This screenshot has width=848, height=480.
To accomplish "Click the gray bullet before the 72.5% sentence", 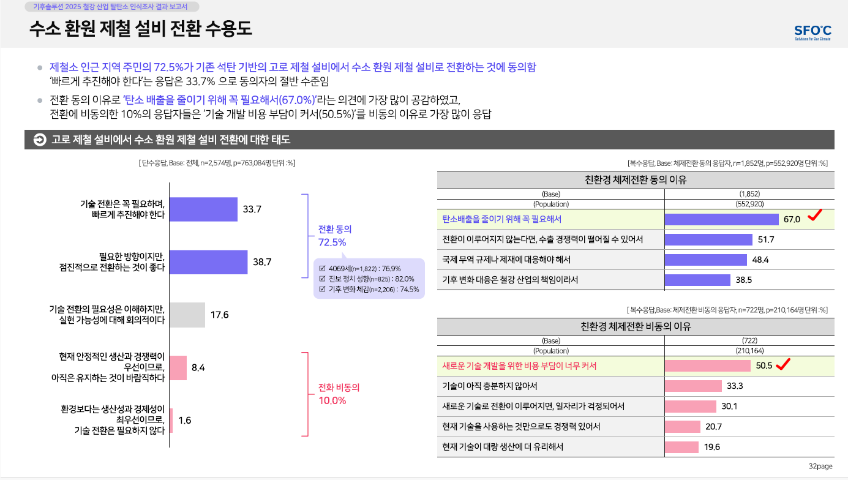I will point(40,67).
